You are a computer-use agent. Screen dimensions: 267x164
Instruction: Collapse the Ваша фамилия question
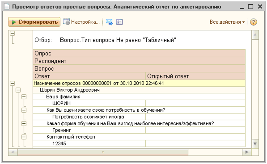[x=24, y=97]
